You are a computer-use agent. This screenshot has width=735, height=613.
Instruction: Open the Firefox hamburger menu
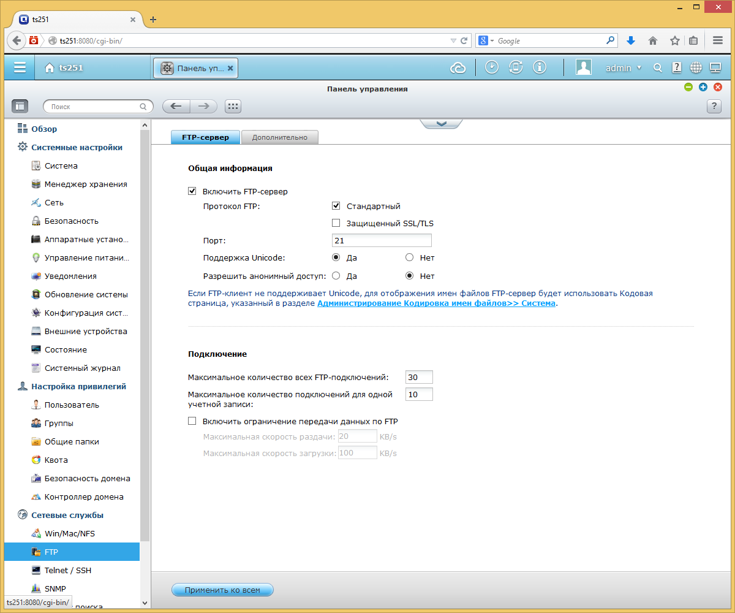click(x=718, y=40)
